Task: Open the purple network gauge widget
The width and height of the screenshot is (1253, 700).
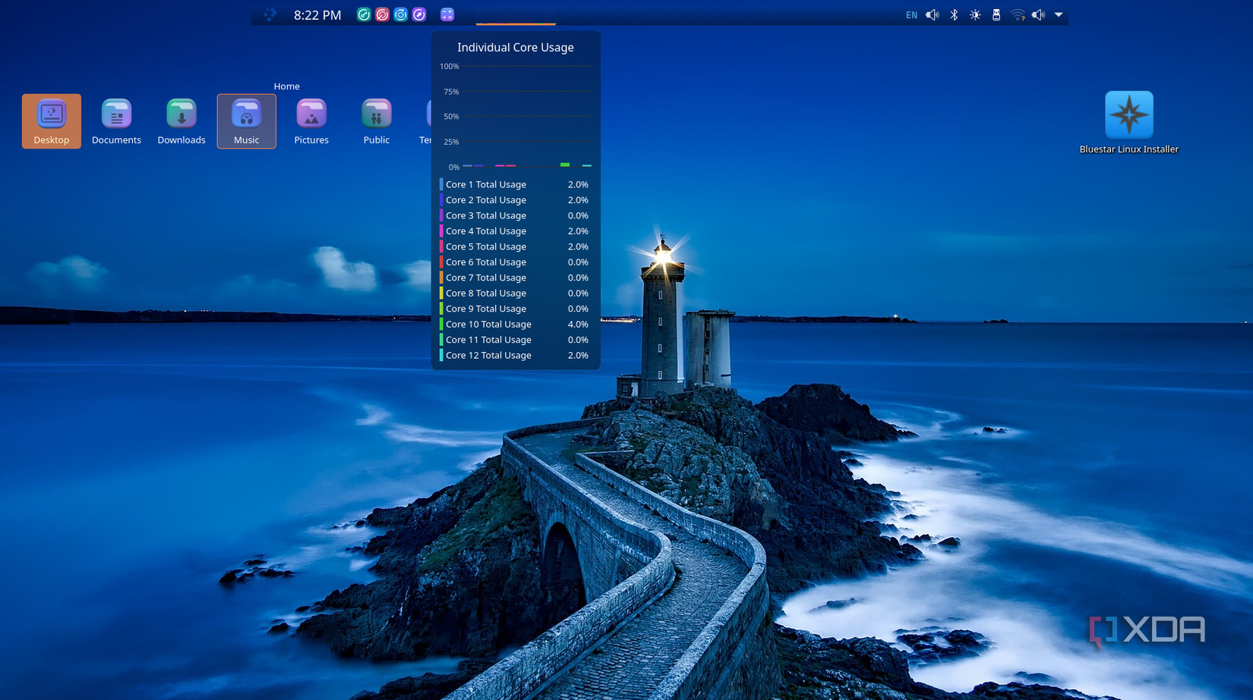Action: (419, 14)
